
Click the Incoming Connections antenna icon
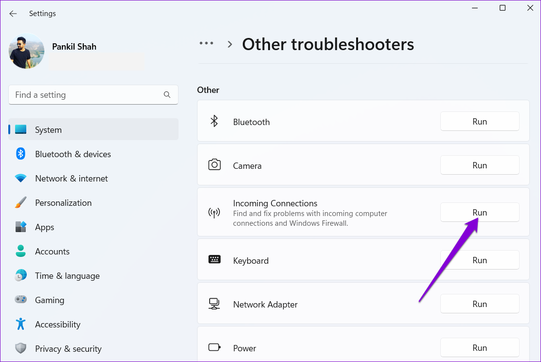(214, 212)
